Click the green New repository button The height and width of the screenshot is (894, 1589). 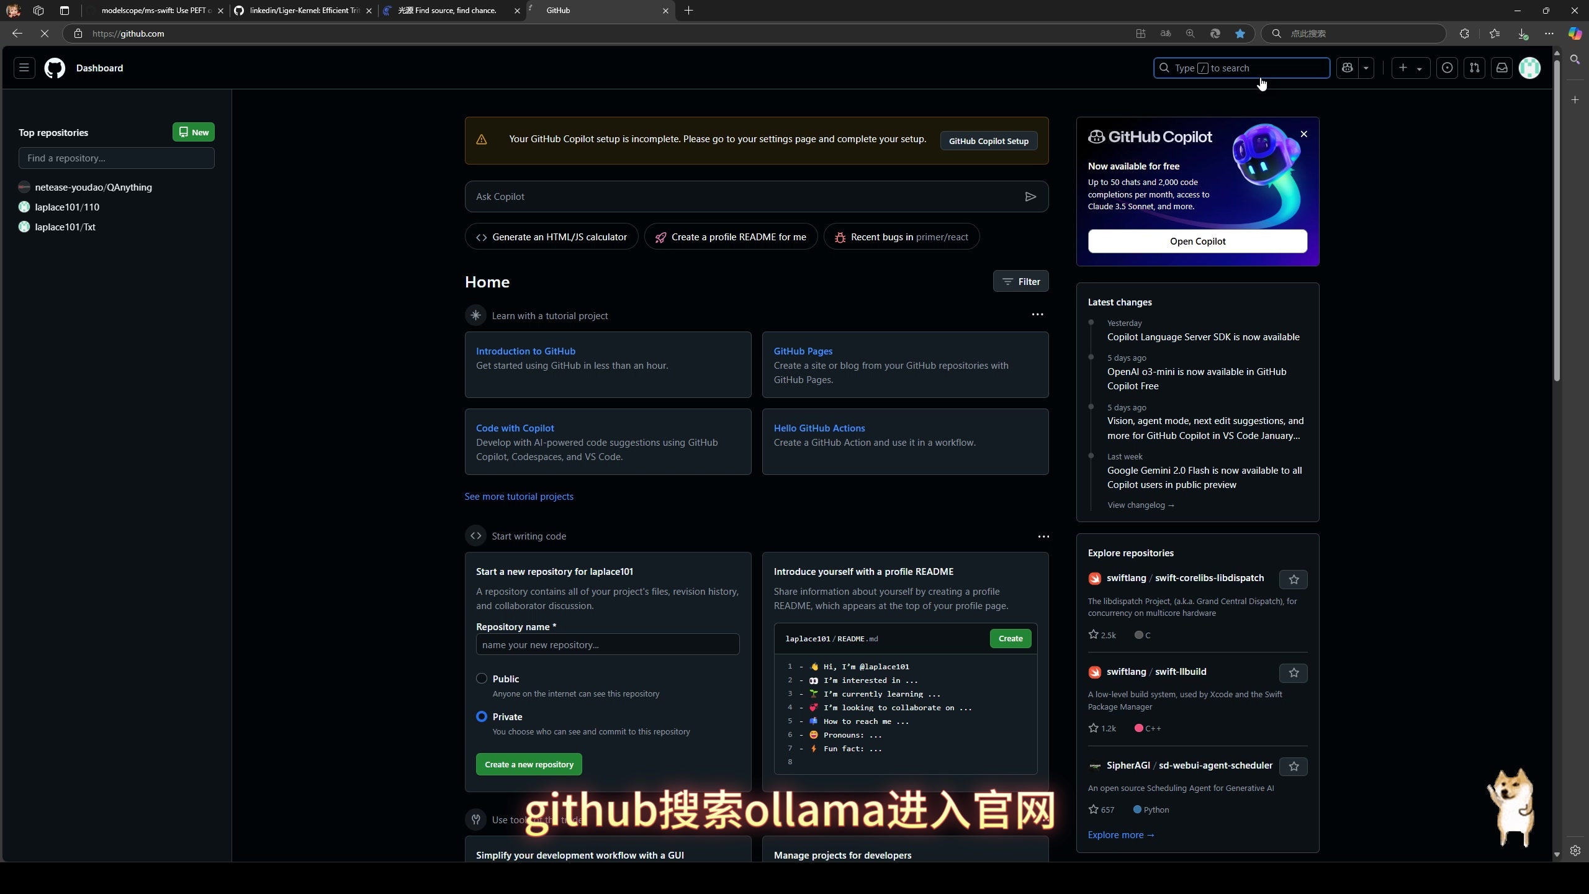(194, 132)
